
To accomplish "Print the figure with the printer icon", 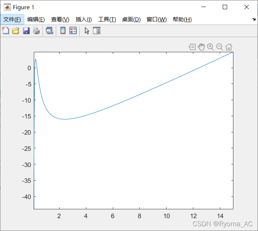I will (36, 31).
